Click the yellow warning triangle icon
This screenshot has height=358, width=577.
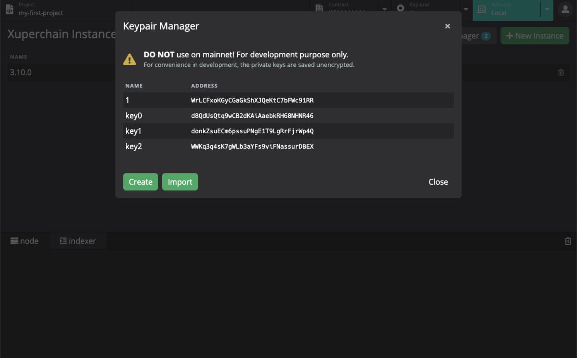pyautogui.click(x=129, y=59)
